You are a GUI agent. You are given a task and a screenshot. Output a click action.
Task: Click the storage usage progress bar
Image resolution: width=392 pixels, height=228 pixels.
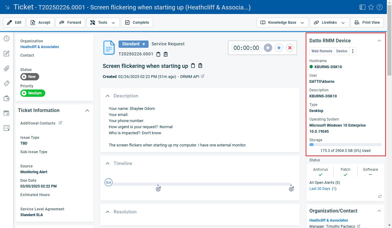pyautogui.click(x=346, y=145)
